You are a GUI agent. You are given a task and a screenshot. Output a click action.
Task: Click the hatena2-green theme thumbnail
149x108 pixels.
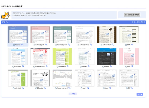pyautogui.click(x=62, y=35)
